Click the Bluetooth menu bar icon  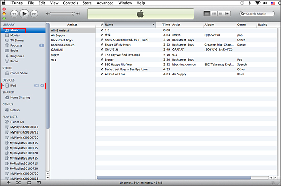coord(250,3)
